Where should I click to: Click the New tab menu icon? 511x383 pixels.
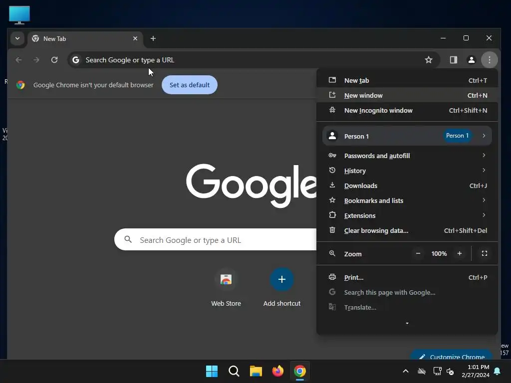[x=332, y=80]
